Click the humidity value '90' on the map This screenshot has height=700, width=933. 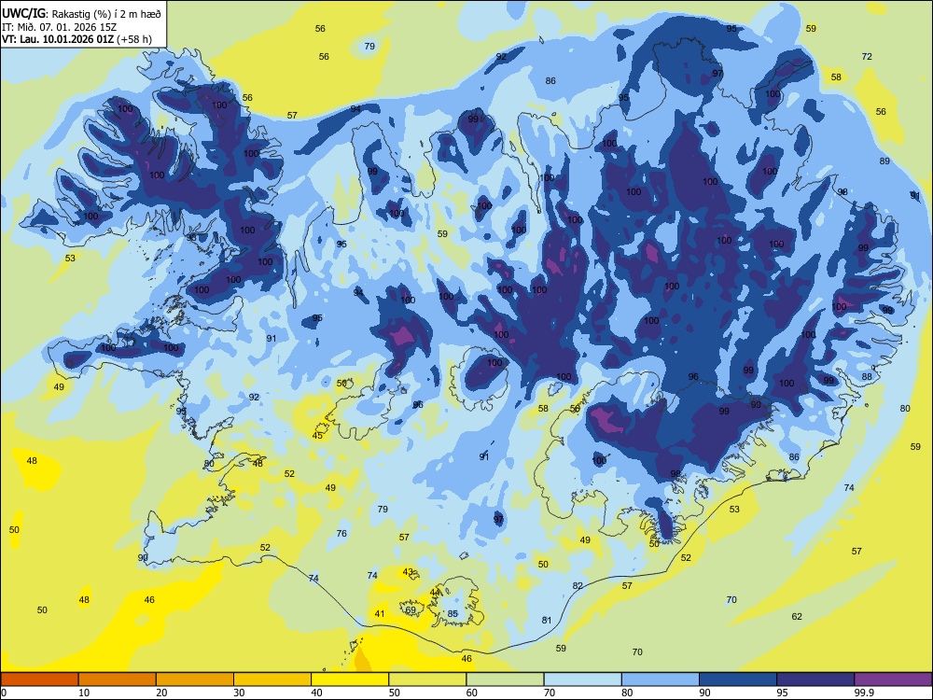click(x=143, y=558)
